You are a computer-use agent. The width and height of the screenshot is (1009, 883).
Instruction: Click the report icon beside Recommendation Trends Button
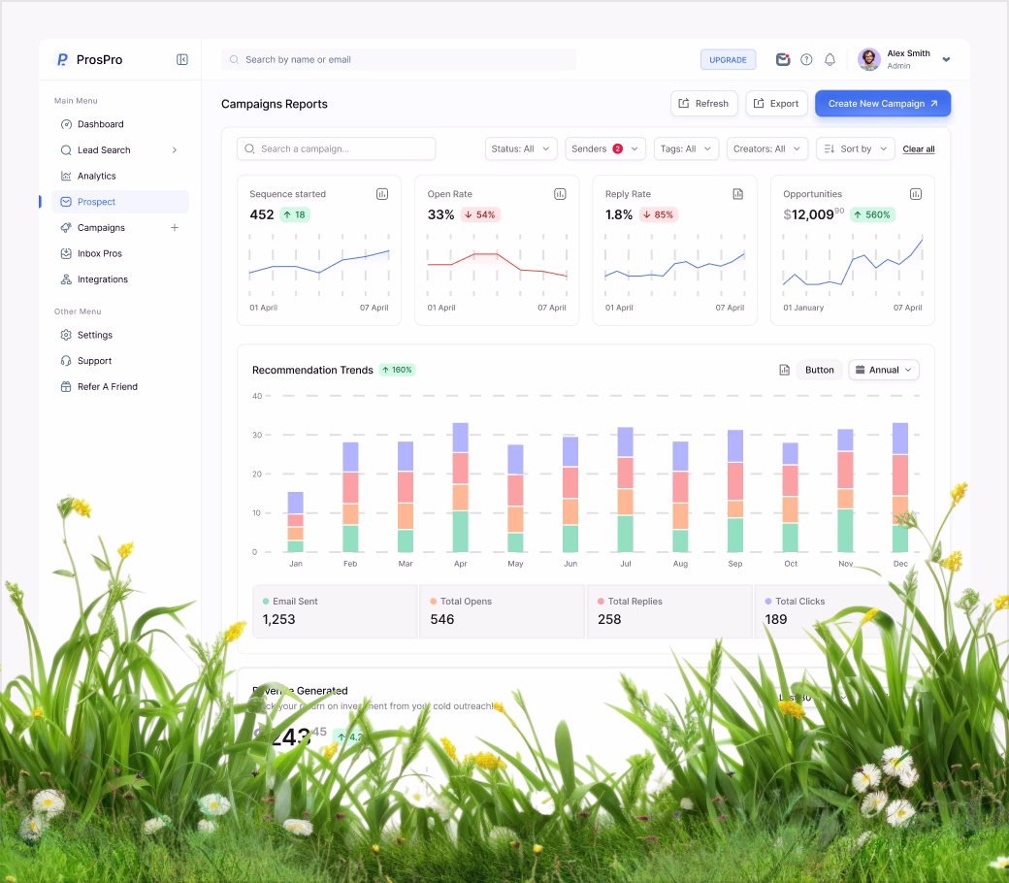[785, 370]
